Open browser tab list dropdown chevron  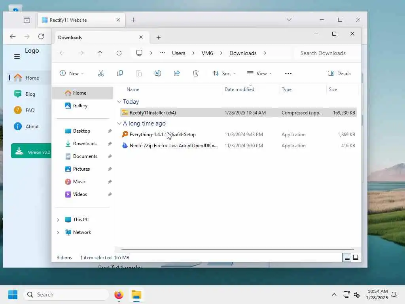click(x=289, y=20)
